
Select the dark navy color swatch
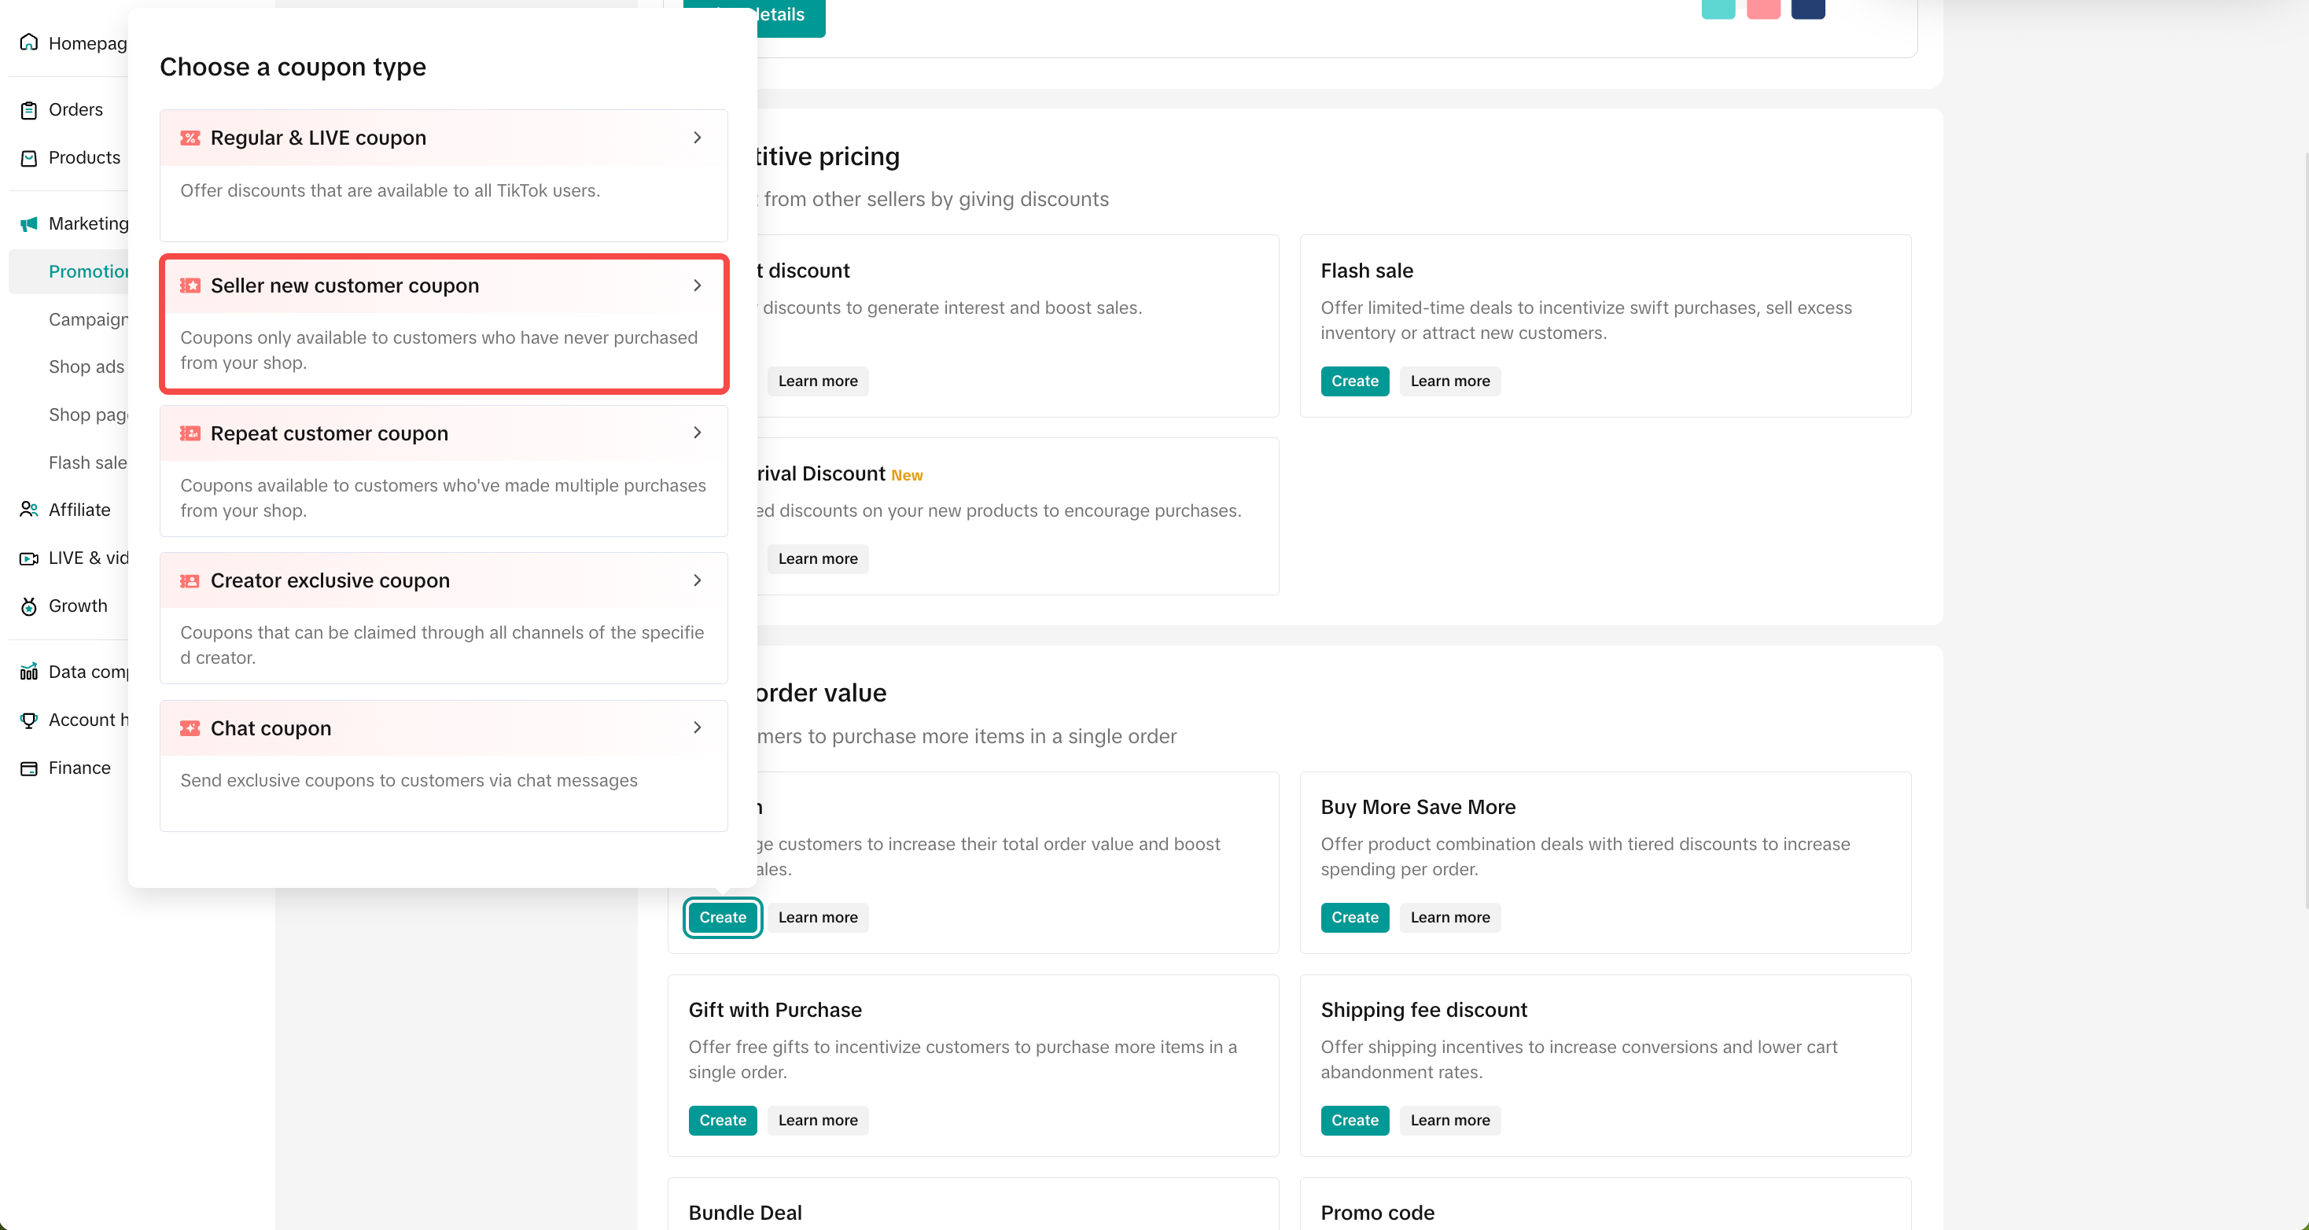click(1807, 9)
